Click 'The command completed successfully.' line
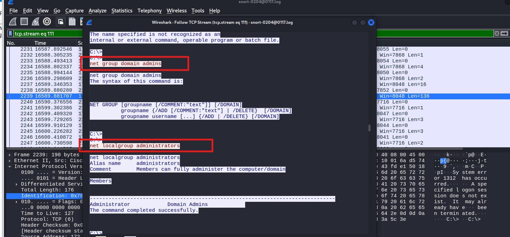 (144, 210)
